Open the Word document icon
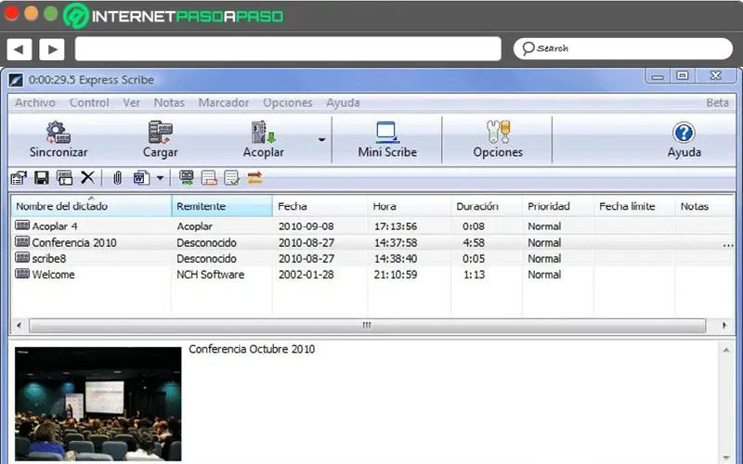The image size is (743, 464). point(141,178)
